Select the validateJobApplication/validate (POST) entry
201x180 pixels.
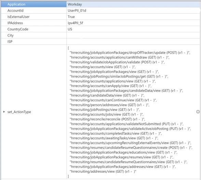point(117,62)
